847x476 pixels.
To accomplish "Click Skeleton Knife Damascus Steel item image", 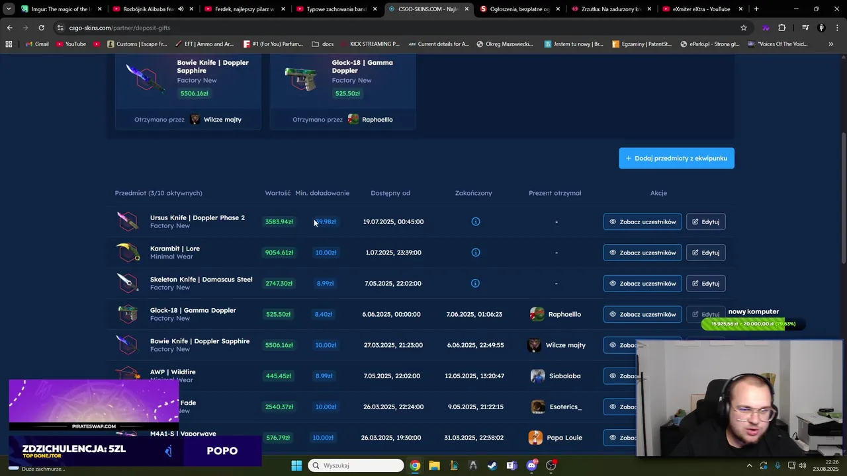I will click(127, 283).
